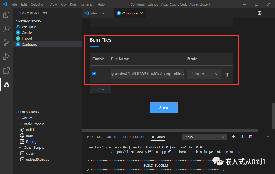This screenshot has height=174, width=275.
Task: Open the Terminal menu
Action: coord(87,4)
